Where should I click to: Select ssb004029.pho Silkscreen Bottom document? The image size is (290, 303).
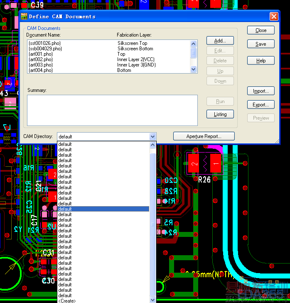click(x=108, y=49)
